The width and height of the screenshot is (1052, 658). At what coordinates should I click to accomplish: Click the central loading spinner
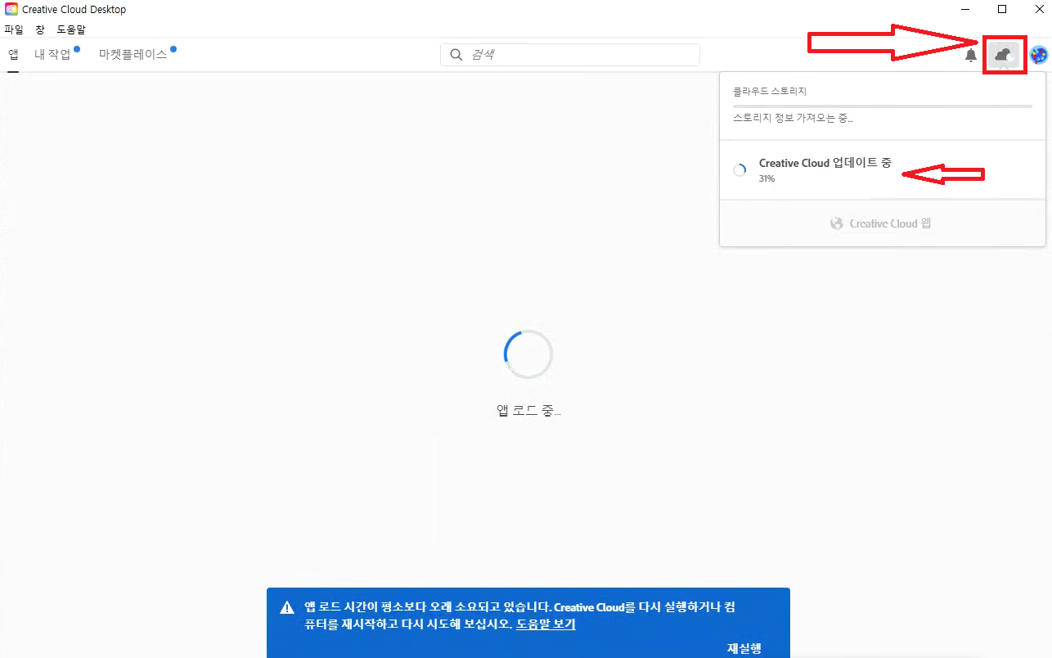528,354
